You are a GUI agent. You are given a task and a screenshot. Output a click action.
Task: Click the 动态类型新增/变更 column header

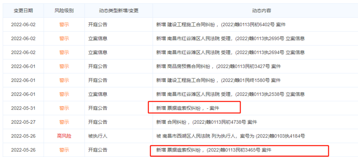[x=119, y=10]
